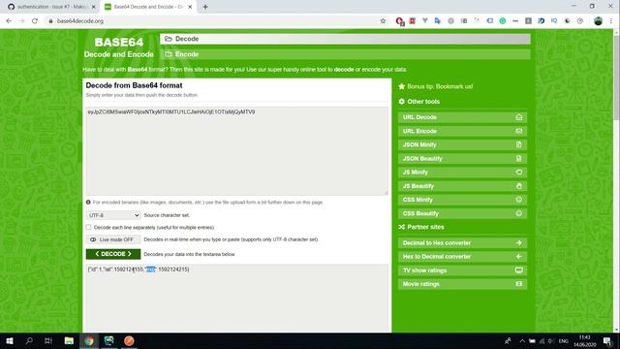
Task: Open a new browser tab
Action: [x=205, y=7]
